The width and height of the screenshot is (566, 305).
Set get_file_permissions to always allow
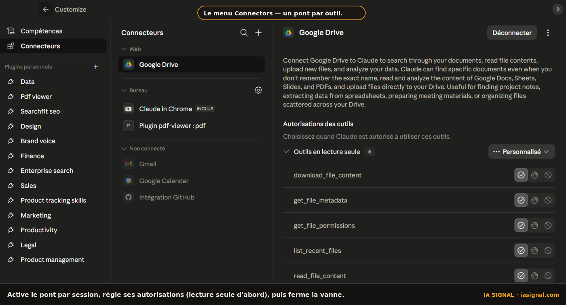tap(521, 225)
